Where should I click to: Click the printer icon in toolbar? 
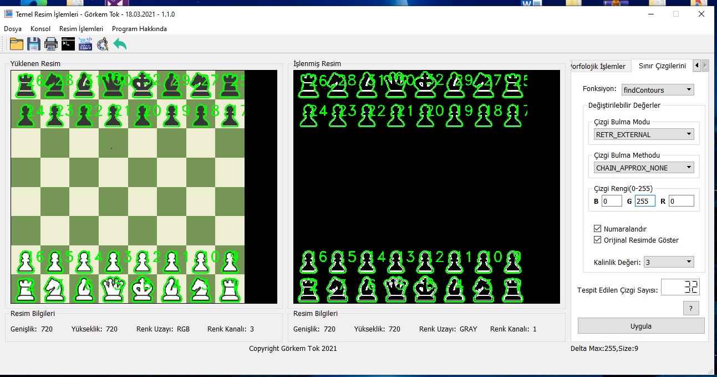click(x=51, y=44)
